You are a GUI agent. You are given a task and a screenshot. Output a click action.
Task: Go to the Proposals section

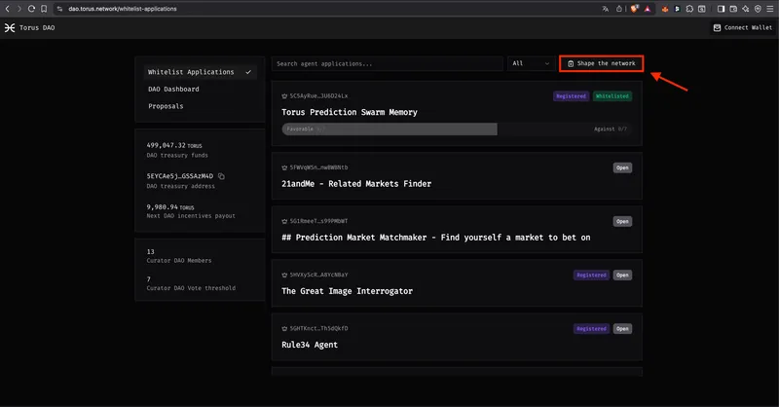(166, 106)
